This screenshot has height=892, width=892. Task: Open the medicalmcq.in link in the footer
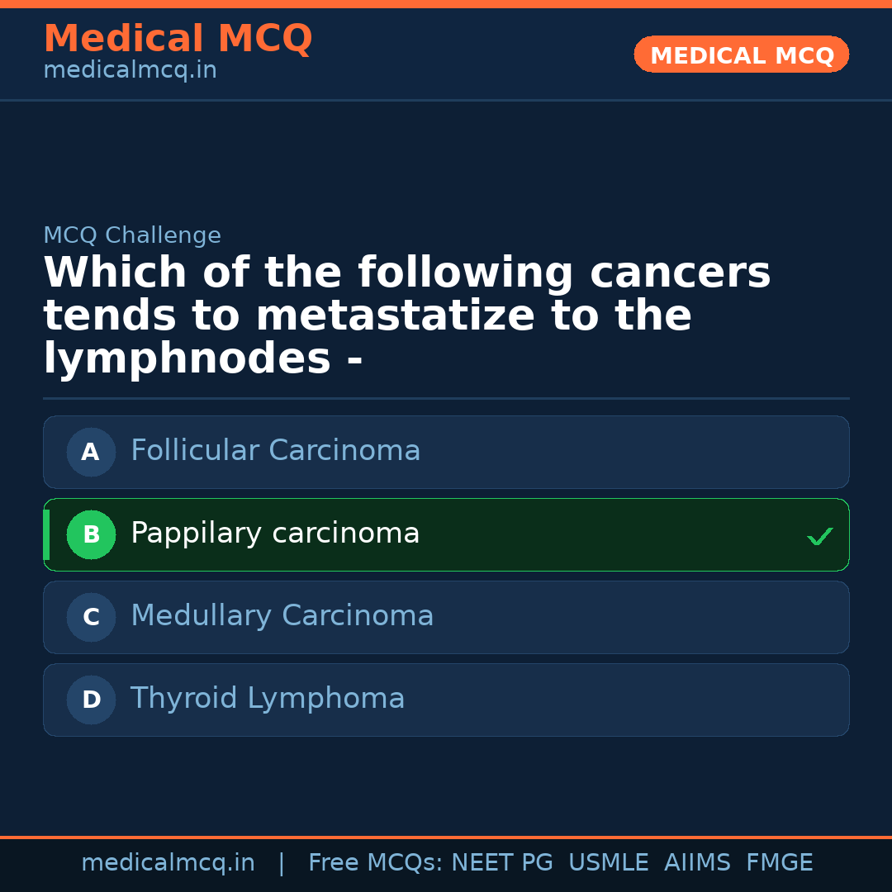(168, 863)
